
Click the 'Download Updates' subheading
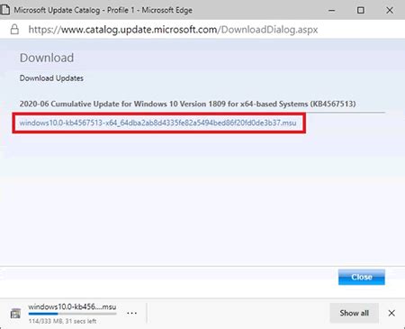[51, 78]
